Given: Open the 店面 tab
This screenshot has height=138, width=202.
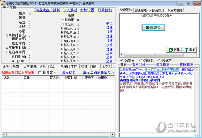Looking at the screenshot, I should point(6,66).
